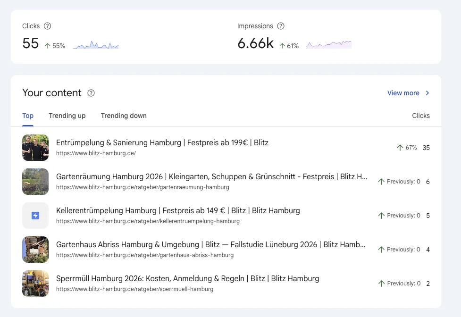
Task: Click the 67% change in first row
Action: click(411, 148)
